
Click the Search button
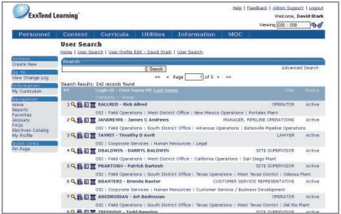coord(156,69)
